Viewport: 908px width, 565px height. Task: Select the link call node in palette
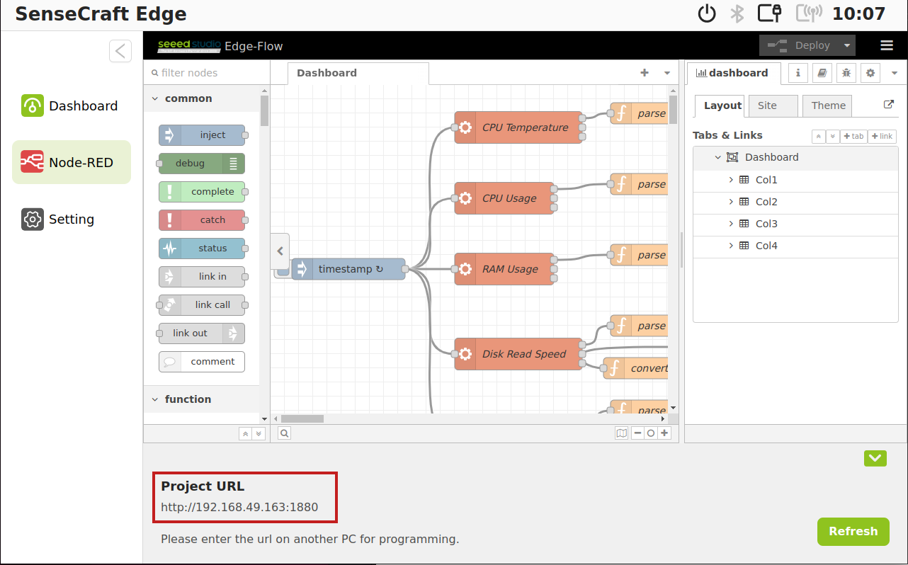(202, 305)
